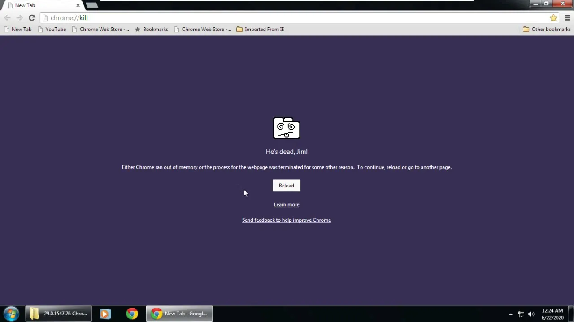Click the He's dead, Jim! heading
Screen dimensions: 574x322
click(287, 152)
